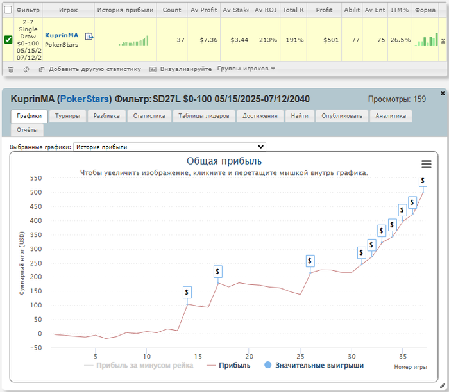Click the dollar marker at game 14
This screenshot has width=449, height=392.
[x=187, y=292]
